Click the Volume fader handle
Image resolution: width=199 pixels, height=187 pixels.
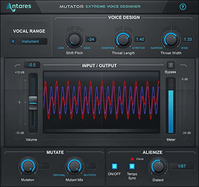[33, 103]
